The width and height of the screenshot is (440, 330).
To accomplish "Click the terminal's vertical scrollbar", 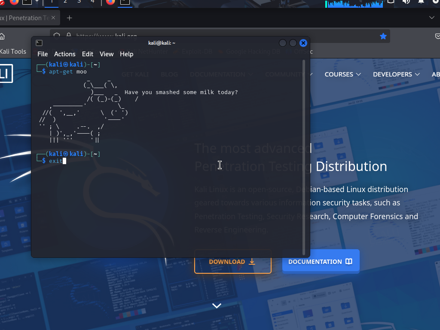I will 304,157.
